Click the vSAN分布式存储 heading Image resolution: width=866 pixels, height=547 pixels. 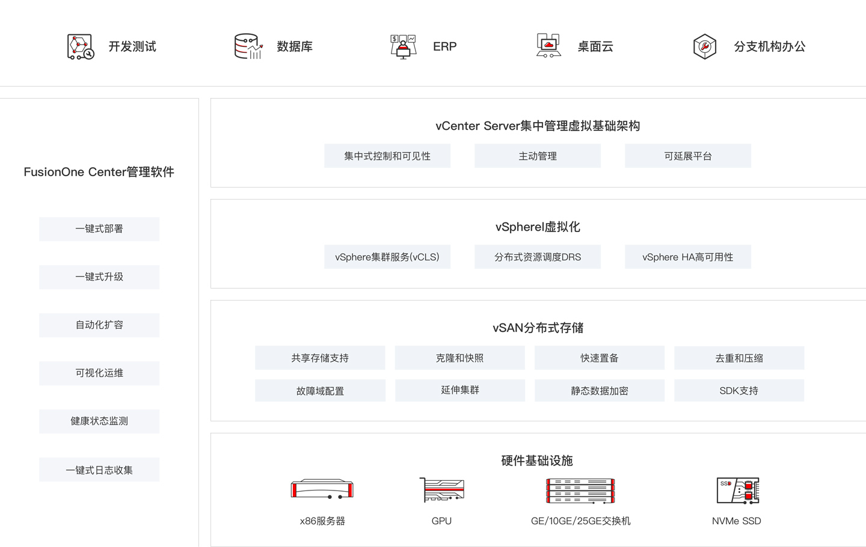tap(538, 328)
